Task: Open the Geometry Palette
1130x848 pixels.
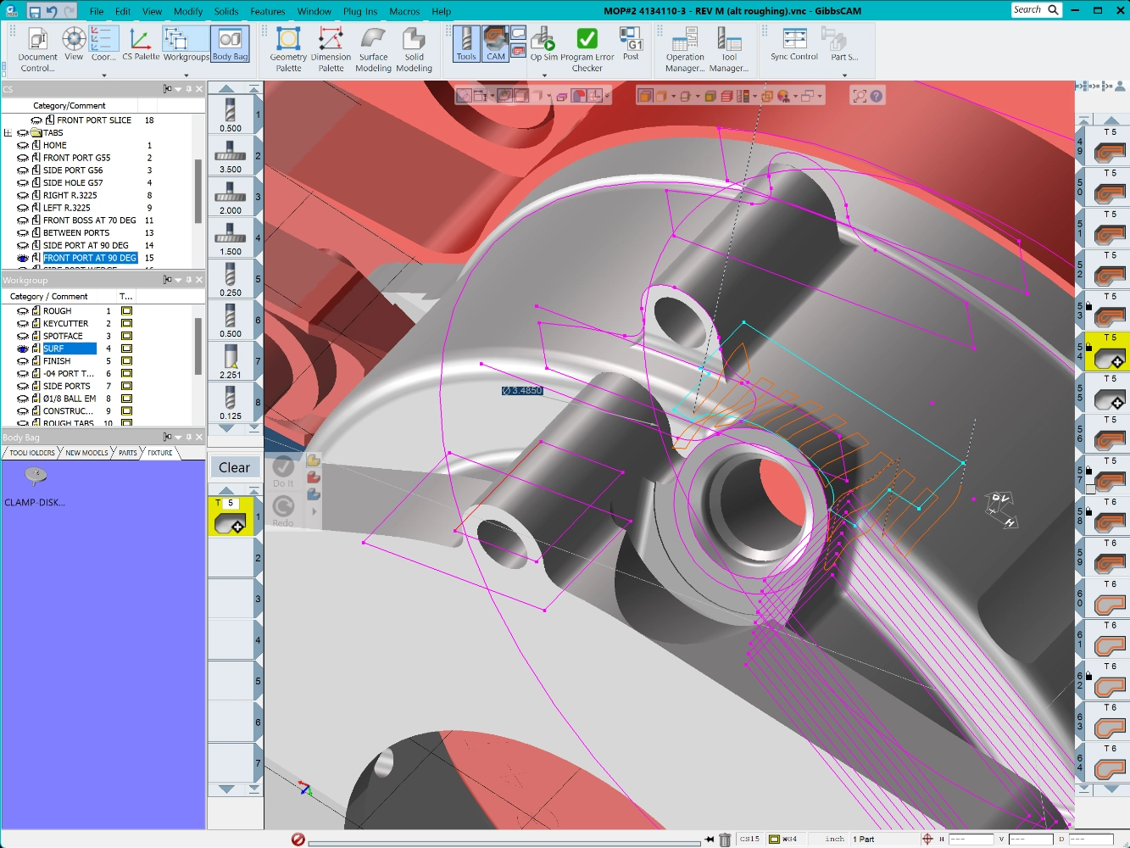Action: [288, 49]
